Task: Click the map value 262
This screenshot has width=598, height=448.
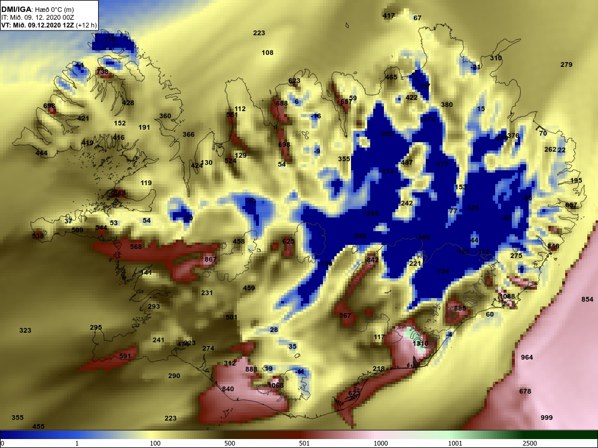Action: (550, 150)
